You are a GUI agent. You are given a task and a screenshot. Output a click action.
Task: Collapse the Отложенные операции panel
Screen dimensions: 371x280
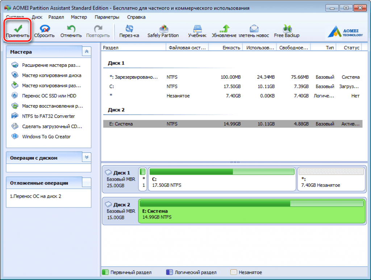pos(86,183)
